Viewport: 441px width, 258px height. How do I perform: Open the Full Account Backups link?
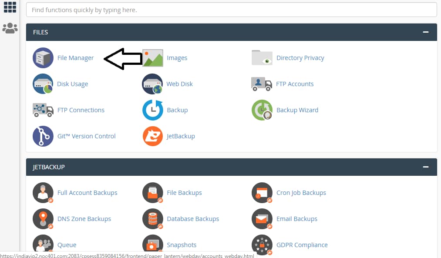(87, 193)
